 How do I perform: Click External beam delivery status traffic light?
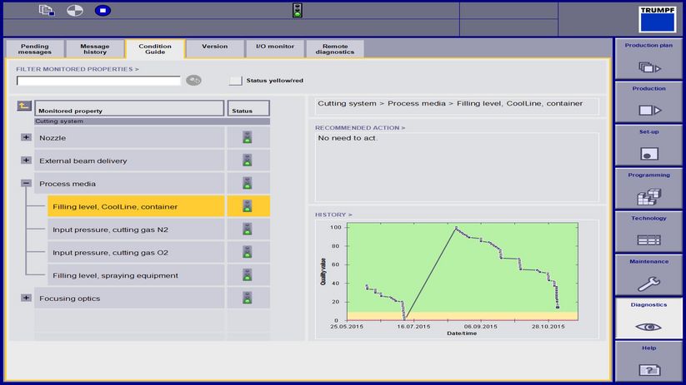(248, 160)
